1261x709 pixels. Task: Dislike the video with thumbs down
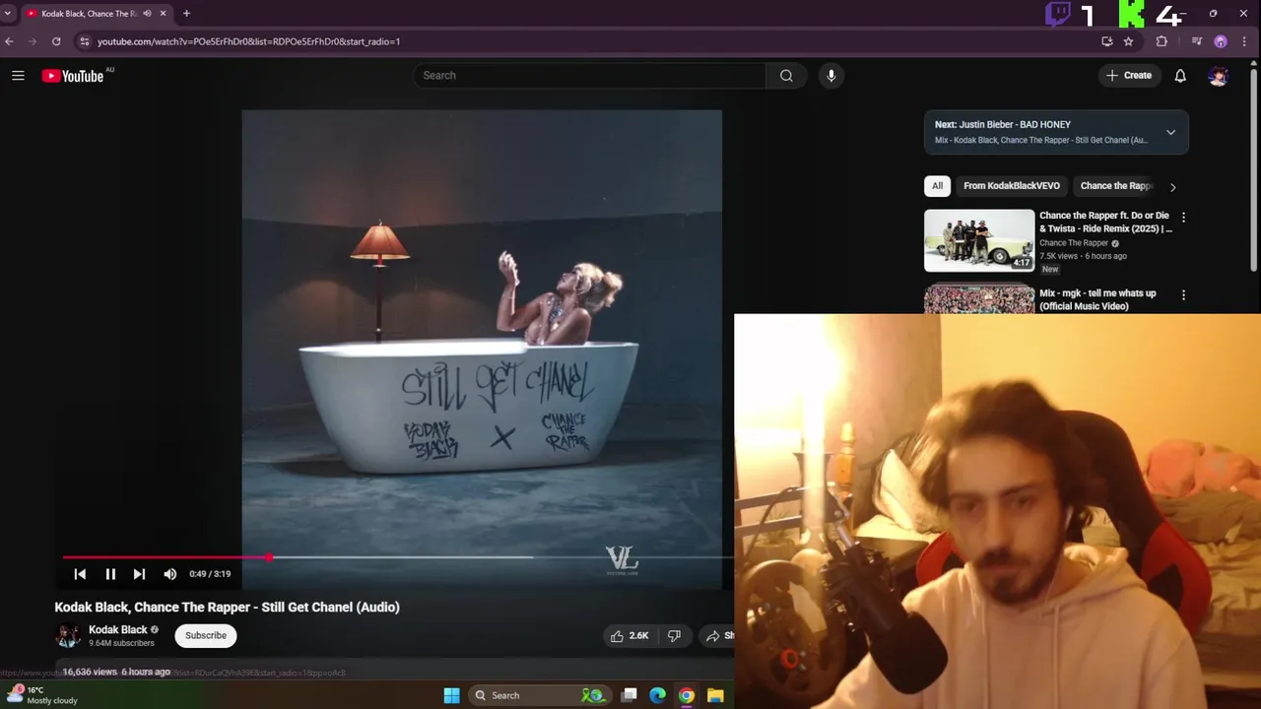click(674, 636)
